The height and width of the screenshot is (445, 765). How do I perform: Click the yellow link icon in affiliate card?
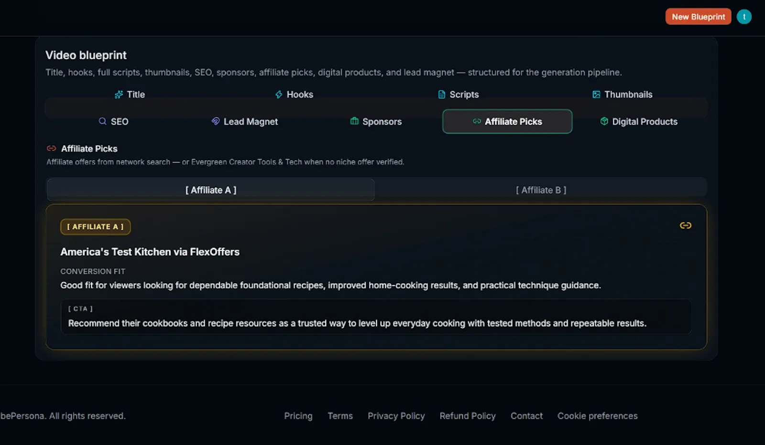(x=686, y=225)
